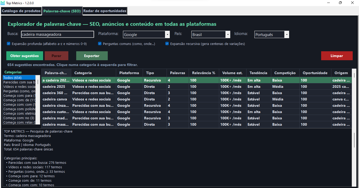Switch to Catálogo de produtos tab
The width and height of the screenshot is (359, 188).
[x=21, y=11]
